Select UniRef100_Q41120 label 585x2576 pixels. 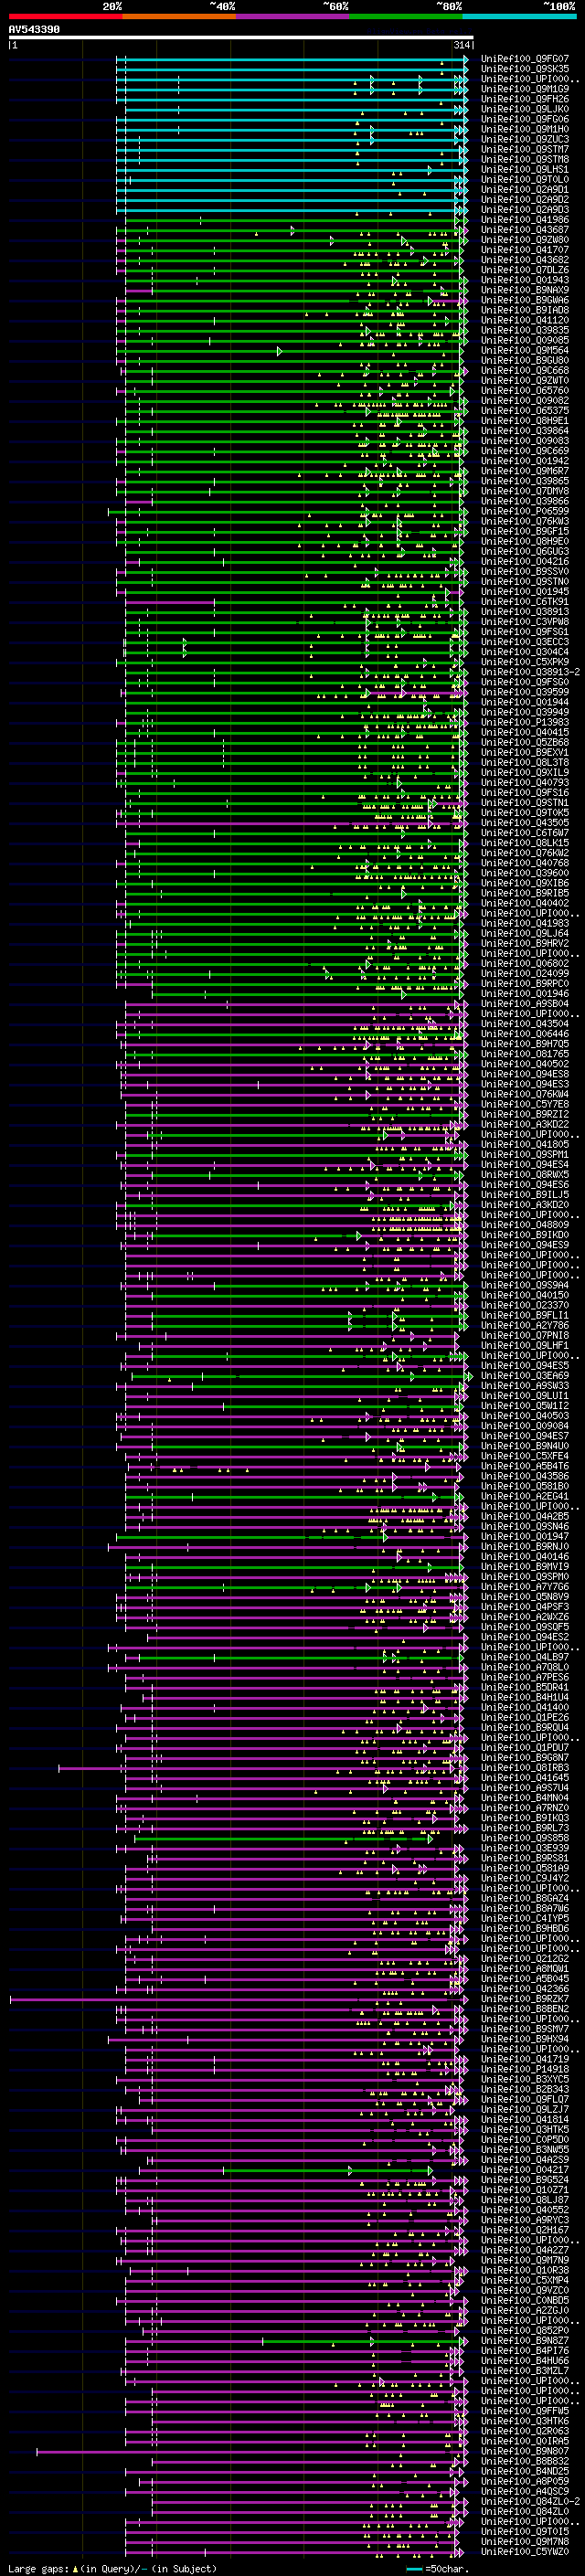[x=525, y=320]
